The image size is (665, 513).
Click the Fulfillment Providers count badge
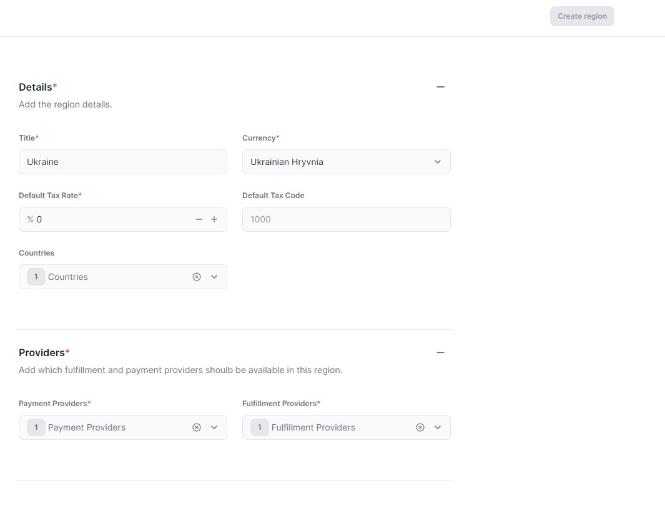(259, 427)
